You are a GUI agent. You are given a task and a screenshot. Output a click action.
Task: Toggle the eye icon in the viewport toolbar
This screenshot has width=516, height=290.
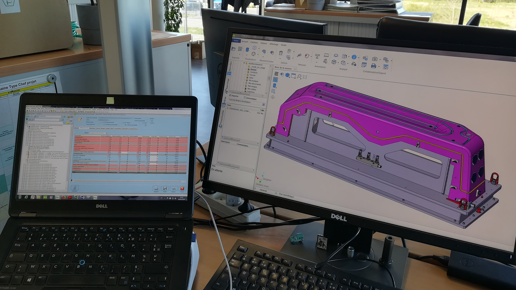[x=282, y=74]
